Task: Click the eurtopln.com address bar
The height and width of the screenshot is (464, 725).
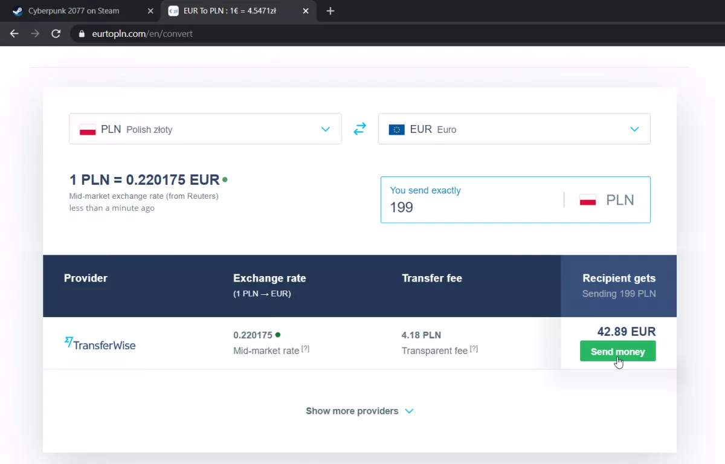Action: click(x=399, y=34)
